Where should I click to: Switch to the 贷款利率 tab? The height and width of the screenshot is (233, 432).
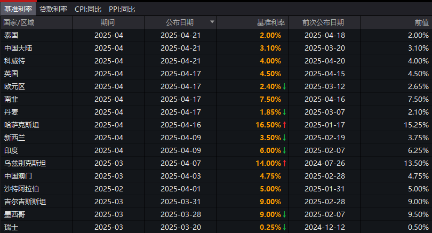[x=53, y=9]
